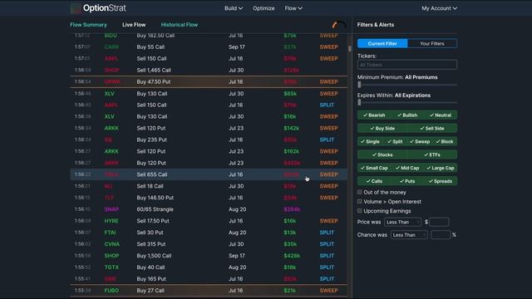The image size is (532, 299).
Task: Check the Upcoming Earnings box
Action: tap(360, 211)
